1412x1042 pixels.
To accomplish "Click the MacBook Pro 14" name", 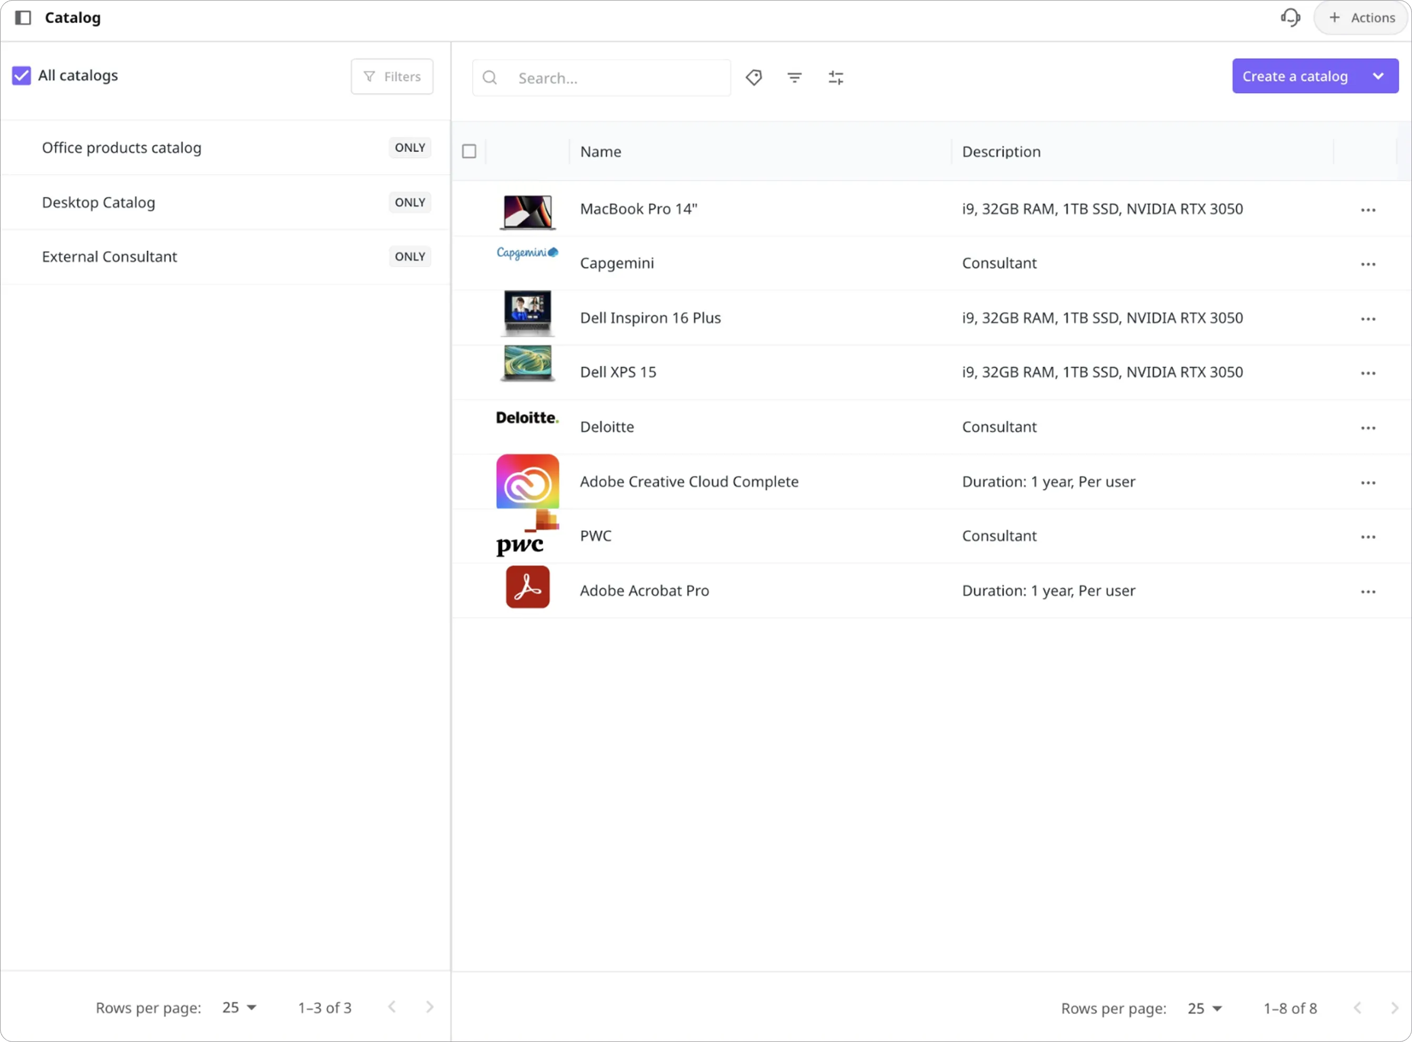I will click(639, 209).
